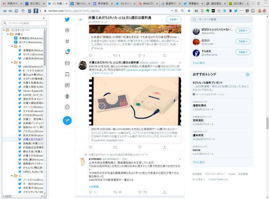The image size is (269, 199).
Task: Like the PC Engine tweet
Action: [140, 147]
